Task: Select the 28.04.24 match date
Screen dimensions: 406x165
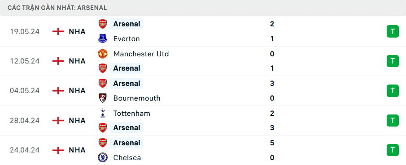Action: tap(25, 121)
